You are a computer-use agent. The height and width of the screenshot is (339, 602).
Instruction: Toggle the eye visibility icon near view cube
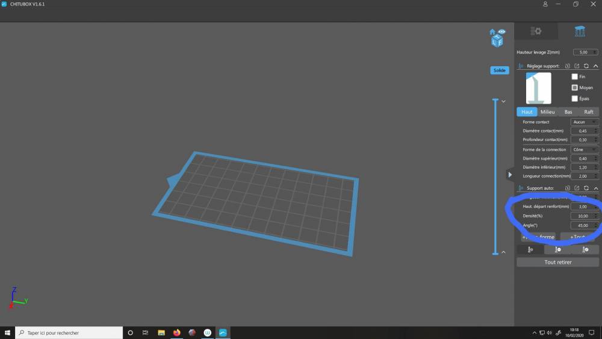pyautogui.click(x=501, y=31)
